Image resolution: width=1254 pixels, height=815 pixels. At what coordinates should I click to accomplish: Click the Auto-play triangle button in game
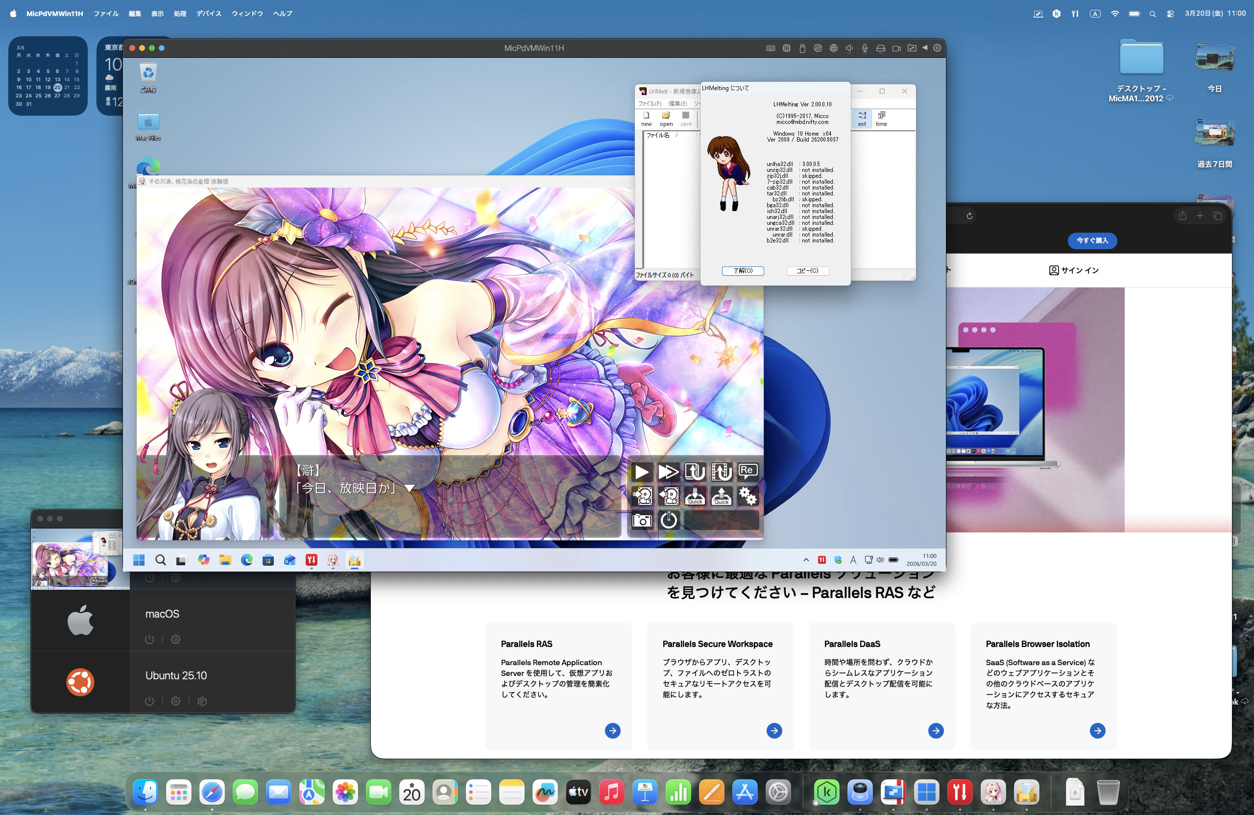click(x=641, y=472)
